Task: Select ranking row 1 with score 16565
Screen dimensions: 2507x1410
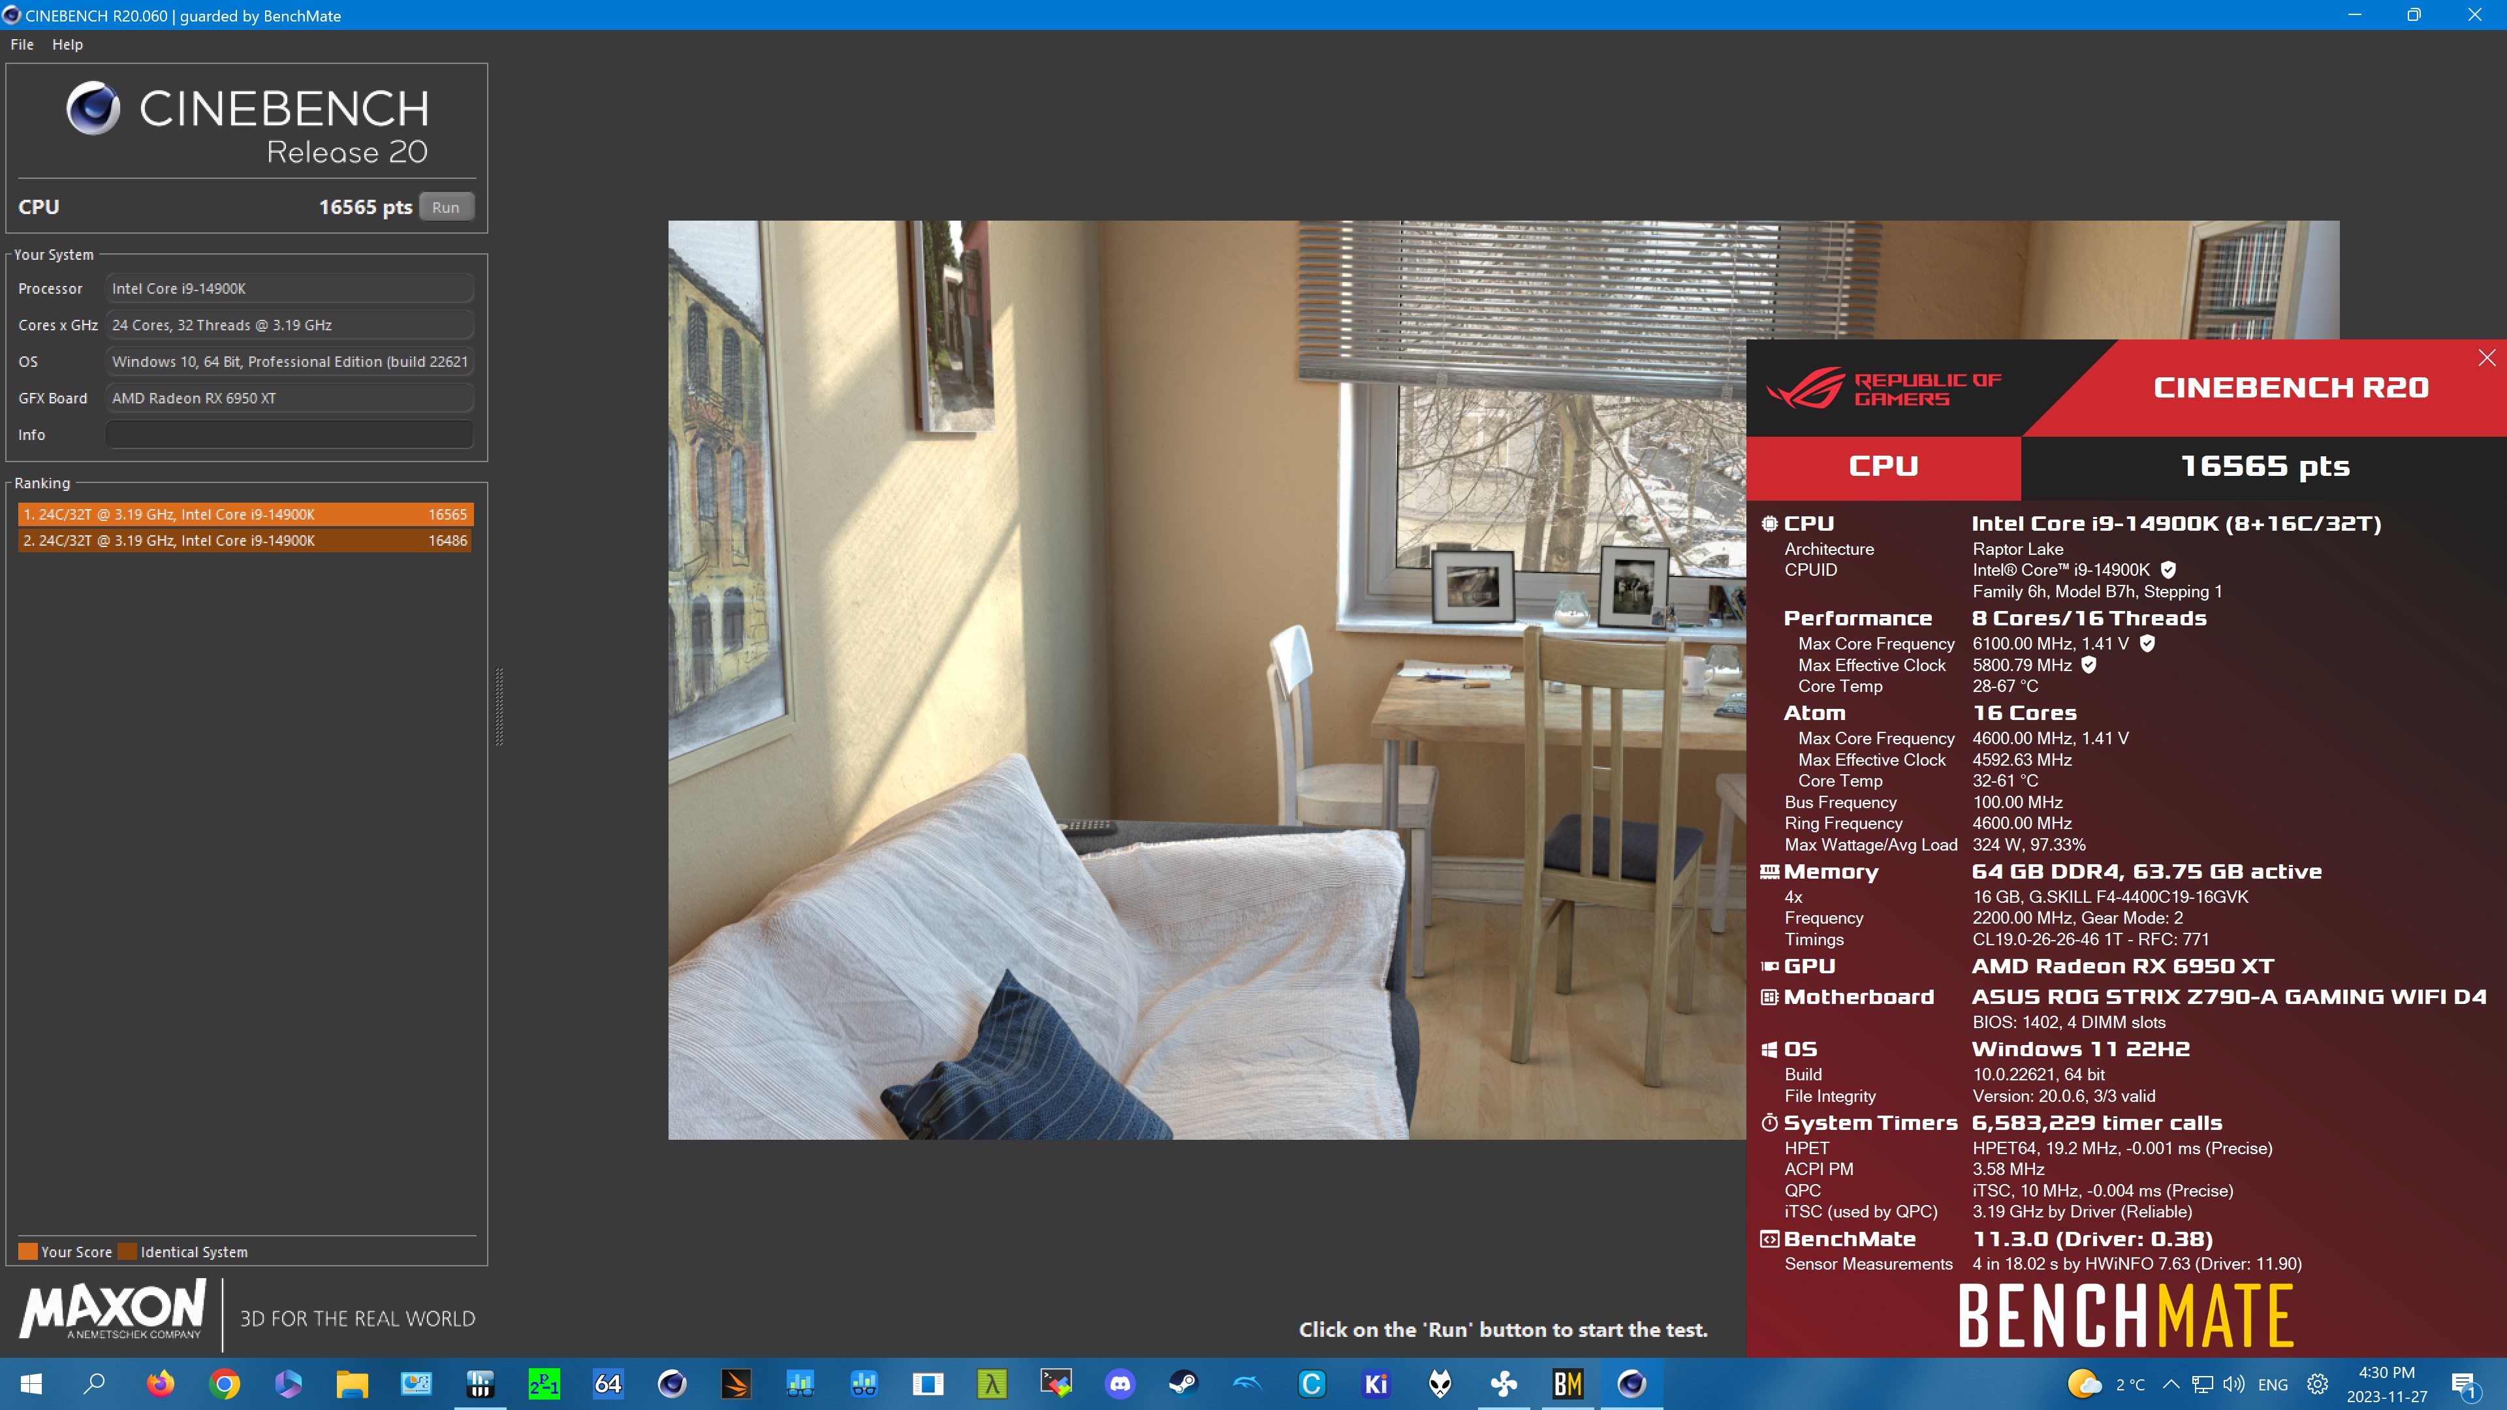Action: (x=245, y=514)
